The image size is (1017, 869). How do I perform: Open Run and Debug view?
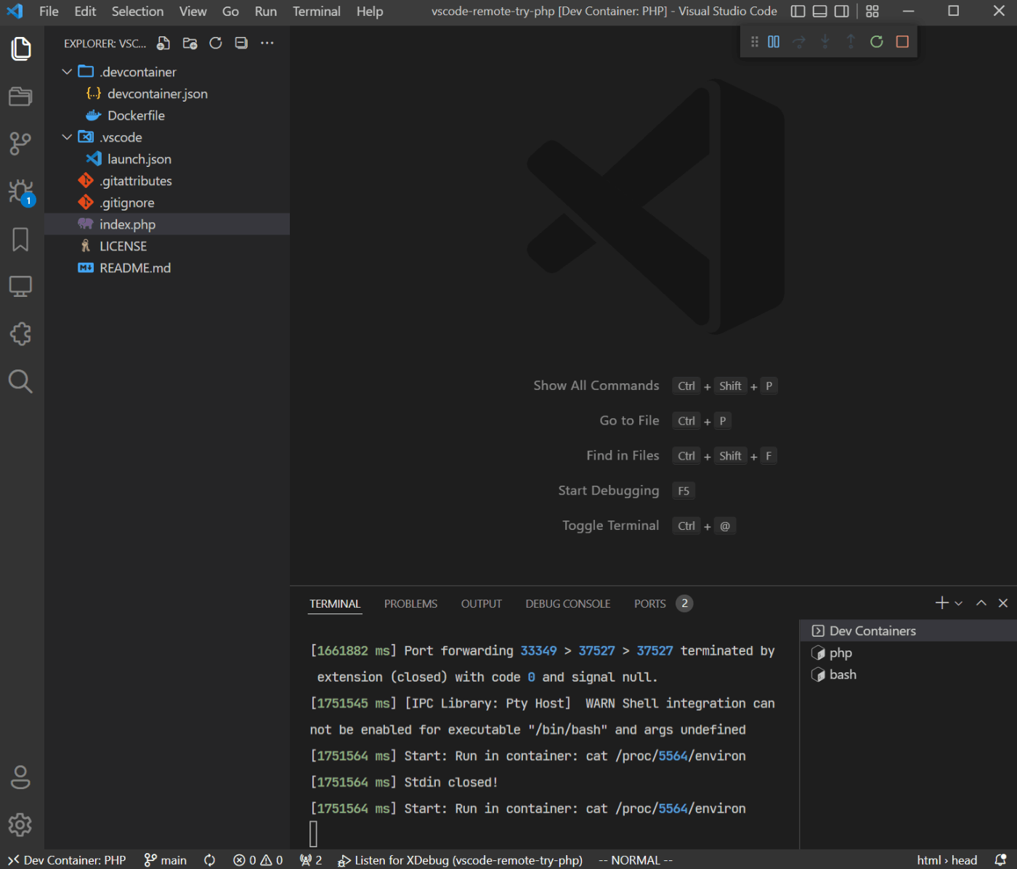21,192
